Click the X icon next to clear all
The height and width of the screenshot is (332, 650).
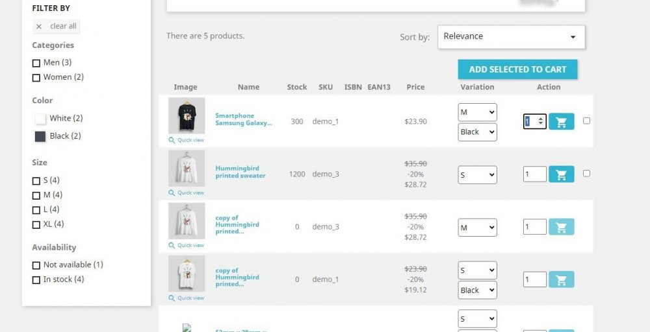(39, 27)
